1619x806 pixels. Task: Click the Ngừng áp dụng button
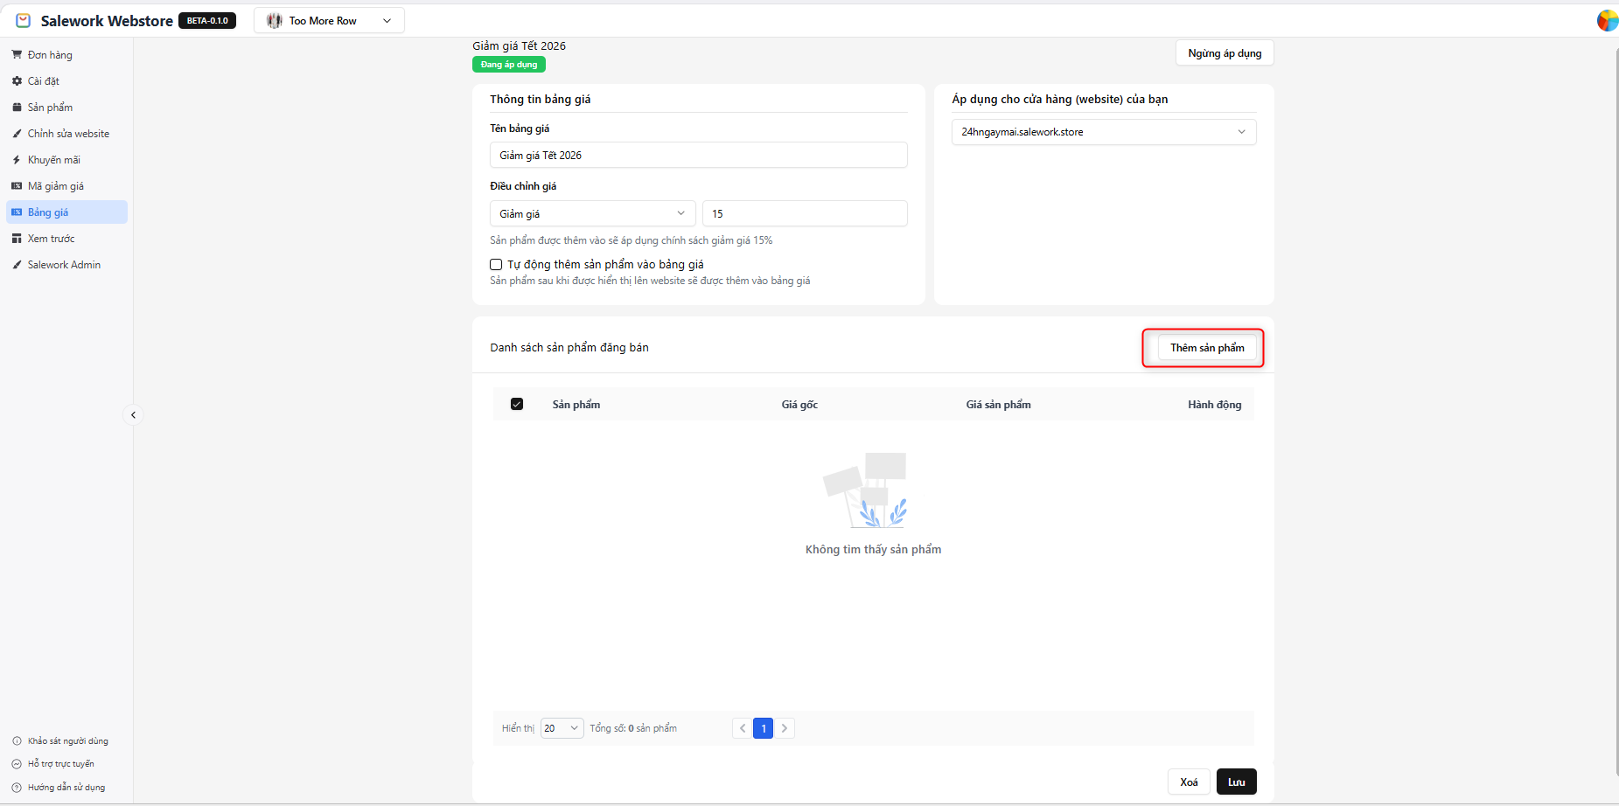pyautogui.click(x=1224, y=53)
